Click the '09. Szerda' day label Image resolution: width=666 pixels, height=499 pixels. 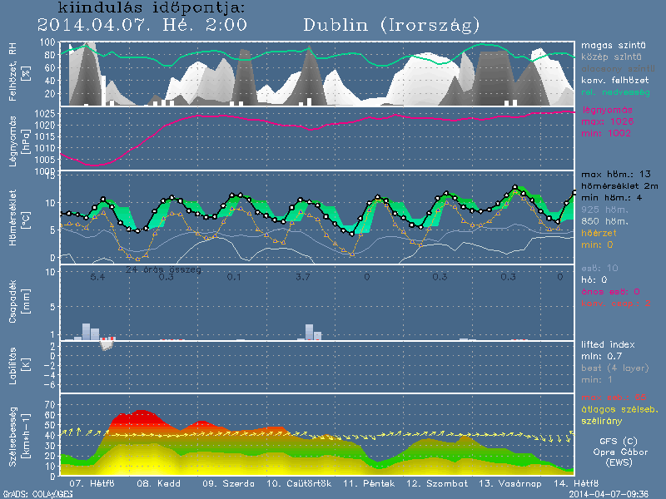click(x=221, y=482)
